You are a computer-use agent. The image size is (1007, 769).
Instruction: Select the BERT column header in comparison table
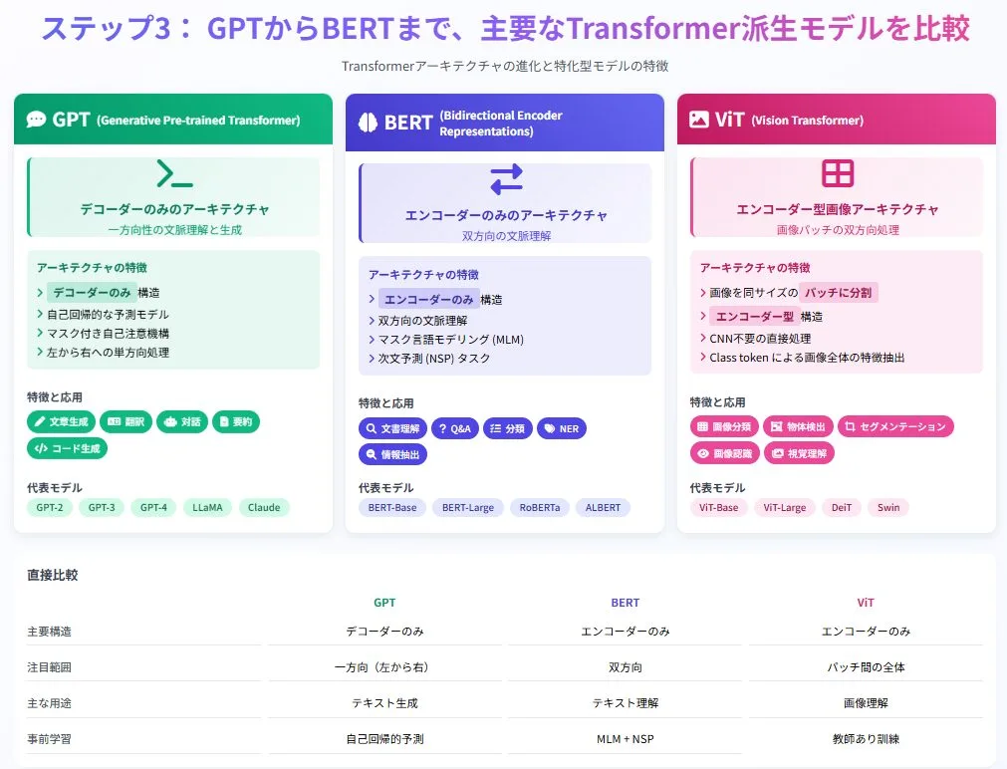coord(625,603)
